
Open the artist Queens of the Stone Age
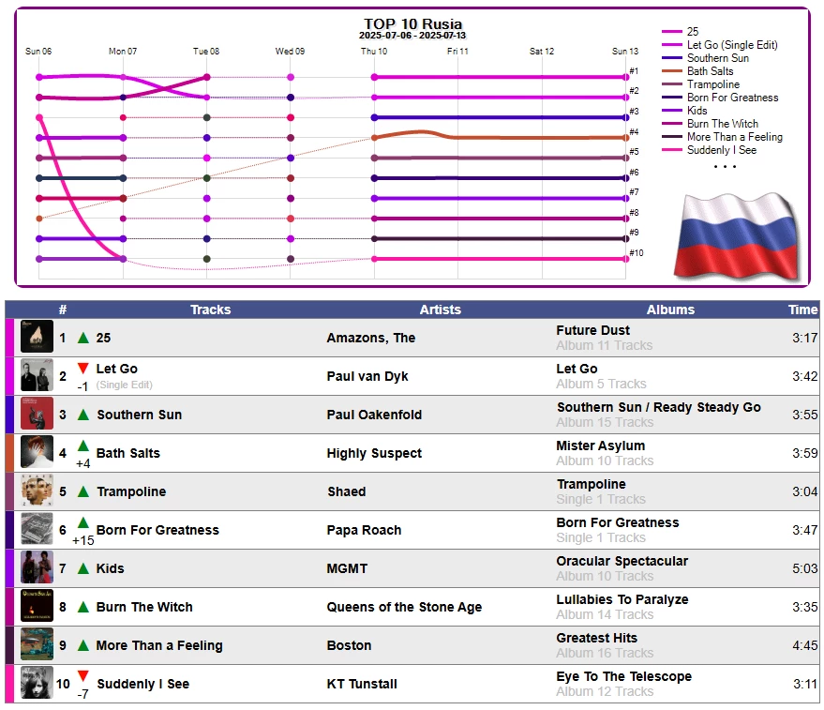coord(404,607)
